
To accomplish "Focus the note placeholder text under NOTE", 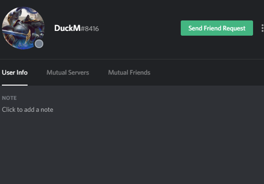I will 28,110.
